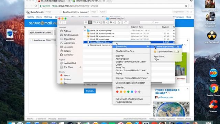Choose Aç in context menu

(x=131, y=44)
